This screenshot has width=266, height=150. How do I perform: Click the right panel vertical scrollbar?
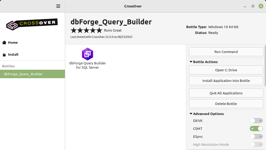click(265, 66)
